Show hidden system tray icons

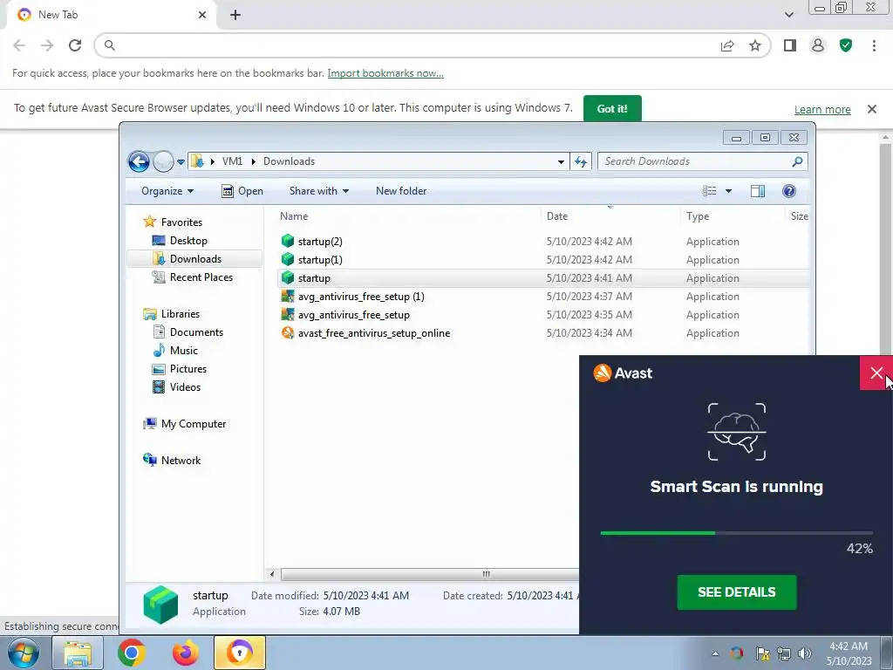point(715,653)
